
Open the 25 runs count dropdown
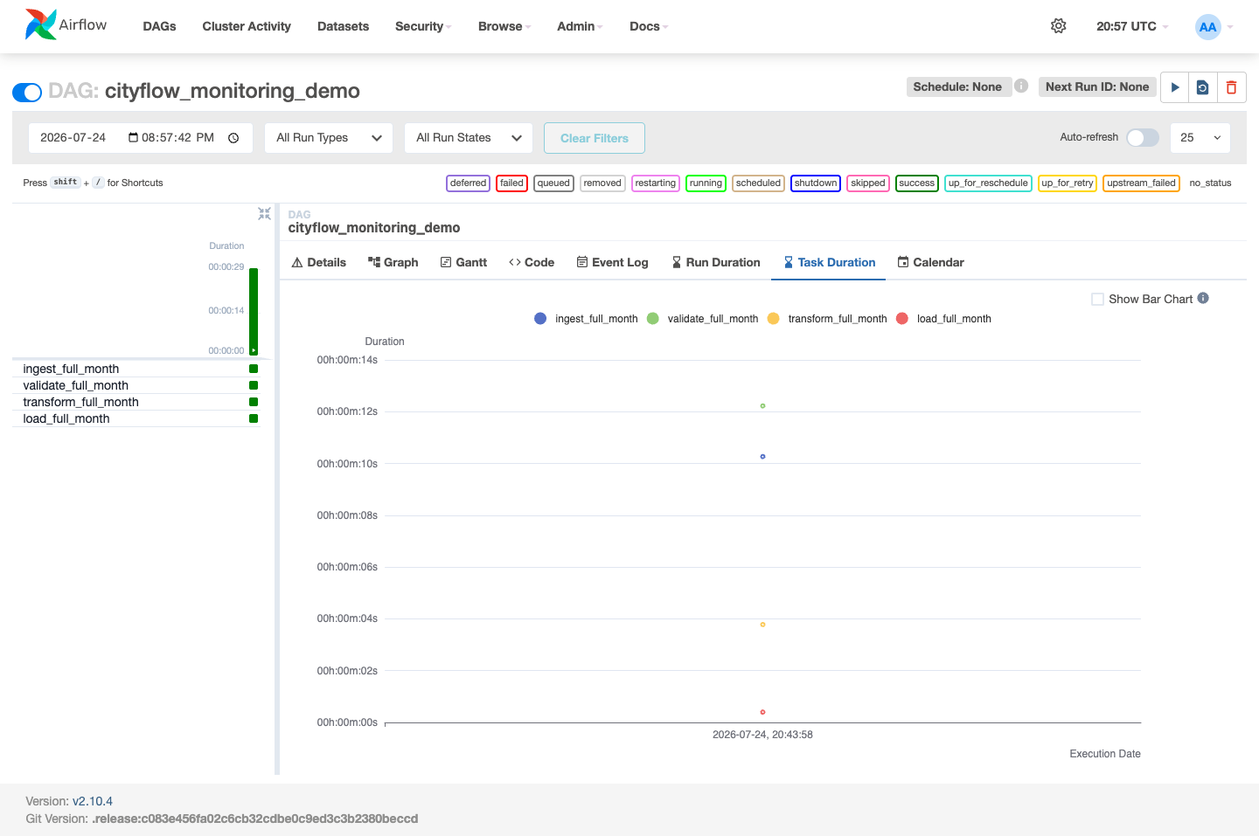1200,138
